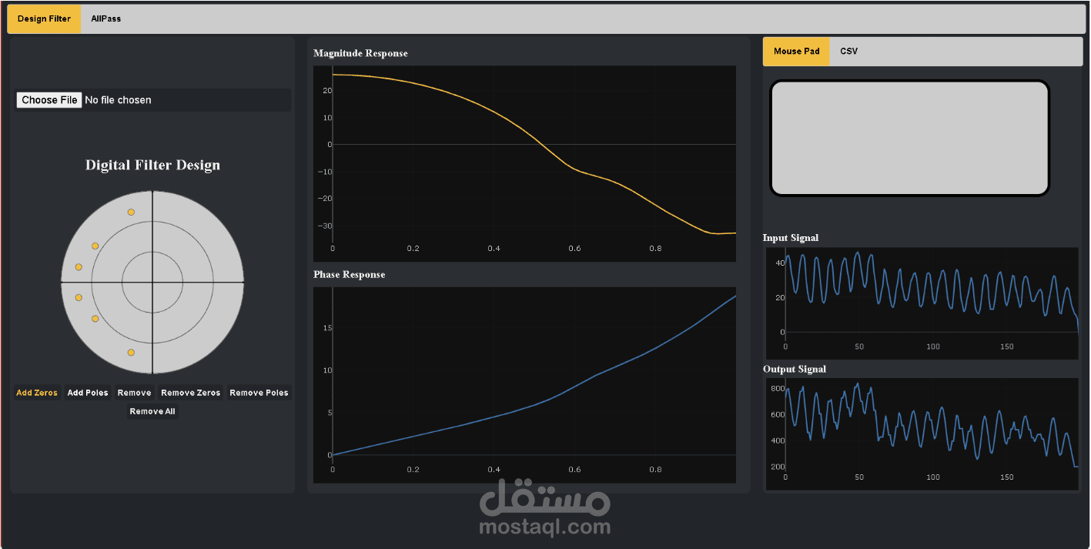
Task: Click the 'No file chosen' text
Action: [118, 100]
